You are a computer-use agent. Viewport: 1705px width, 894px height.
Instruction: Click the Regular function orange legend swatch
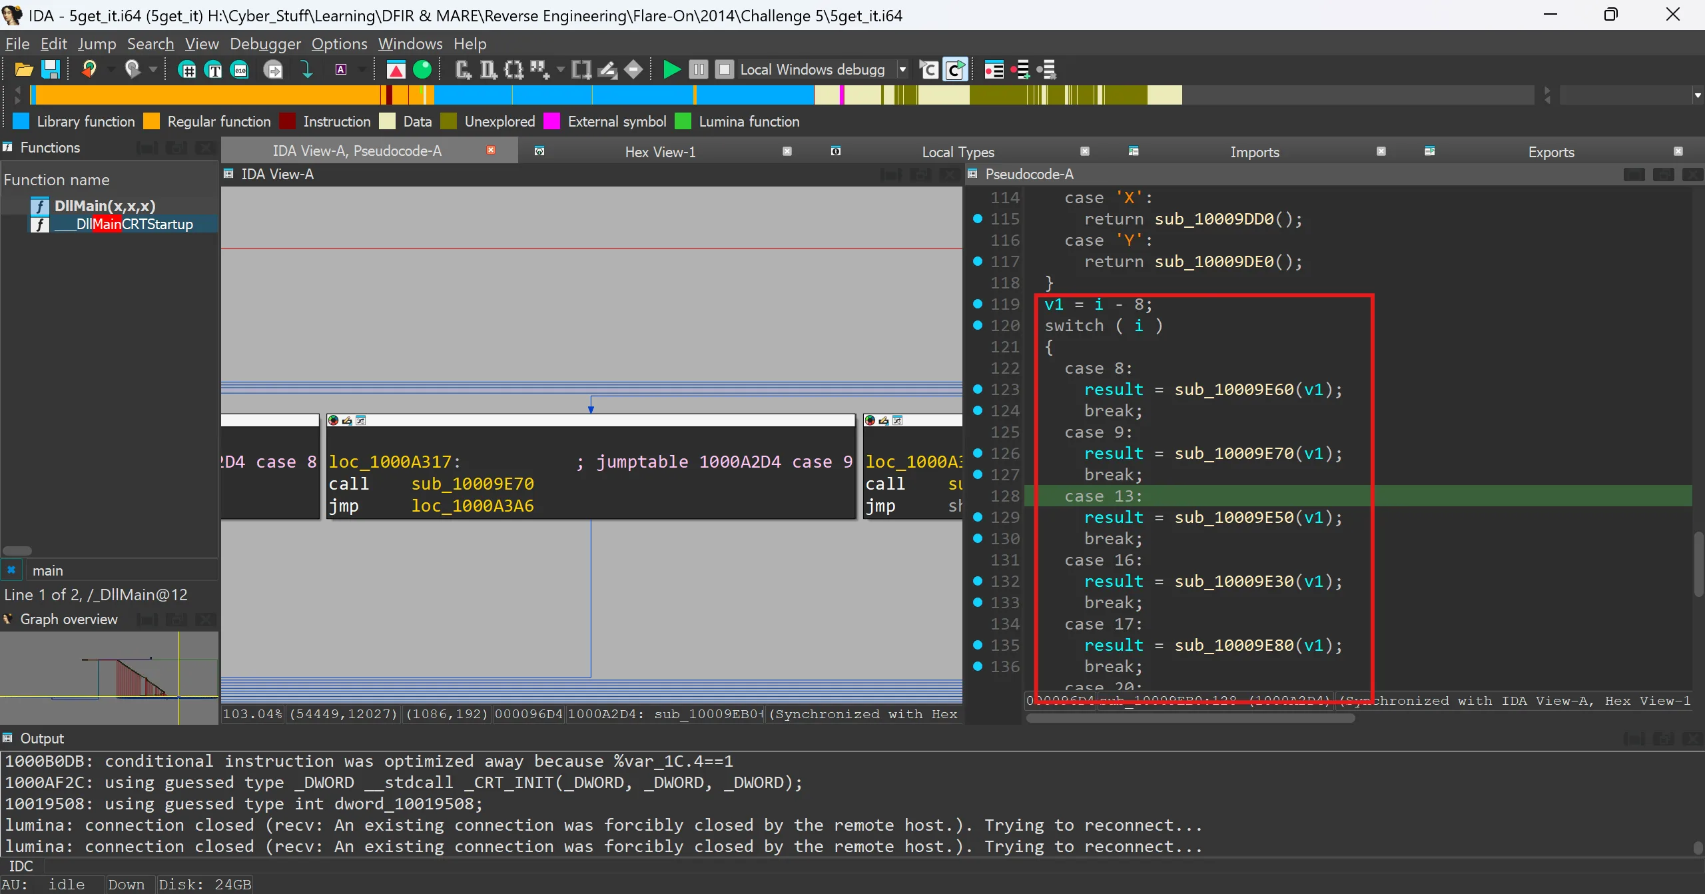coord(152,121)
